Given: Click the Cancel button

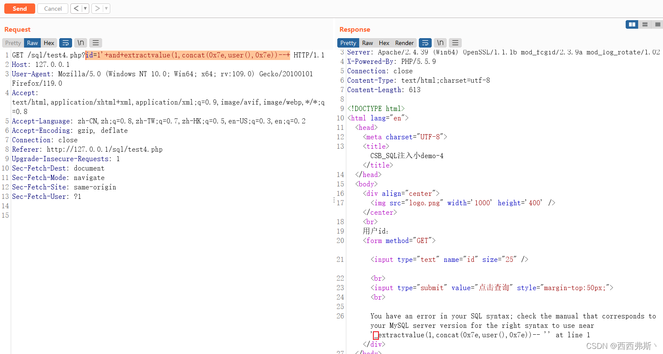Looking at the screenshot, I should coord(53,9).
